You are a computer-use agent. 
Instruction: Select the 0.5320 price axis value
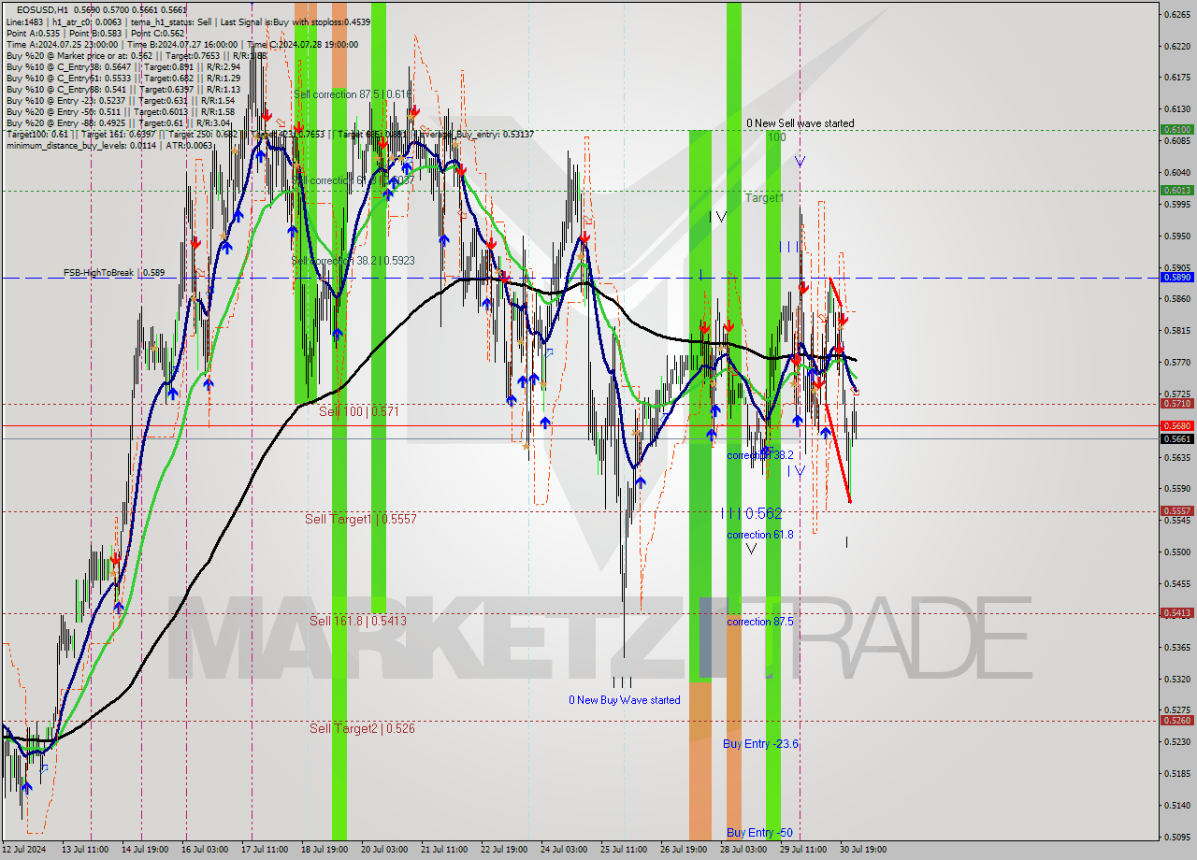pyautogui.click(x=1177, y=680)
